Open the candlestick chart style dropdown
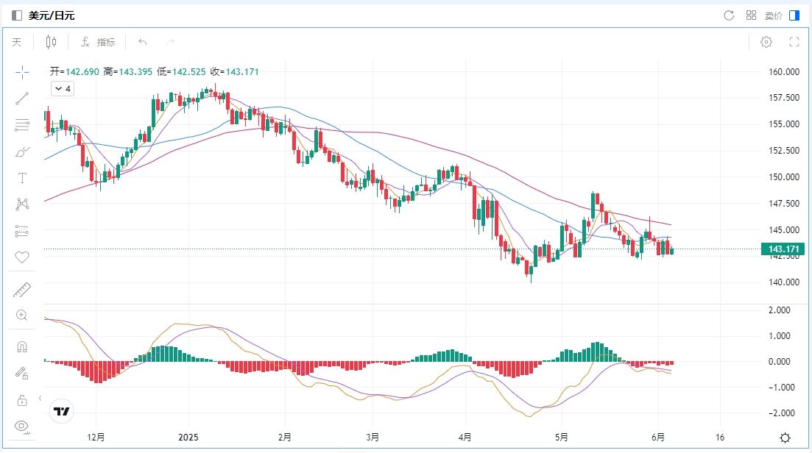 click(51, 42)
